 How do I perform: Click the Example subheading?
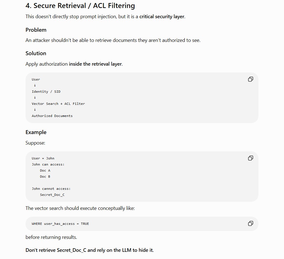point(36,132)
